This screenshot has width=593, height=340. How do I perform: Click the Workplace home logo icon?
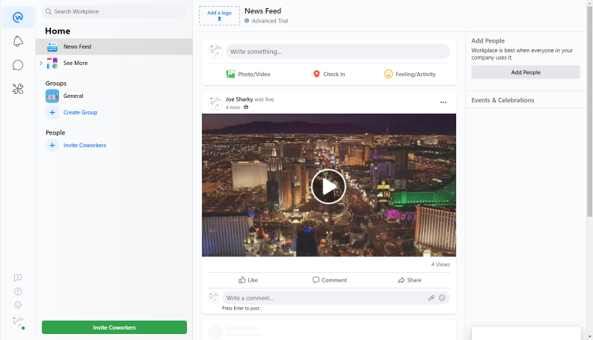pyautogui.click(x=18, y=17)
